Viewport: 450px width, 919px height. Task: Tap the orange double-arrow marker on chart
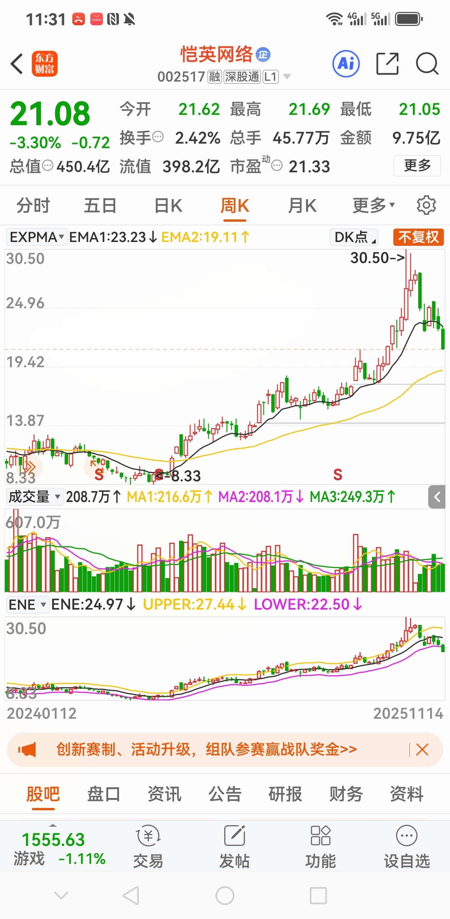pyautogui.click(x=29, y=467)
